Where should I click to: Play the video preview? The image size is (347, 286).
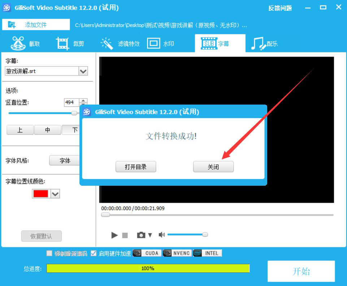114,235
